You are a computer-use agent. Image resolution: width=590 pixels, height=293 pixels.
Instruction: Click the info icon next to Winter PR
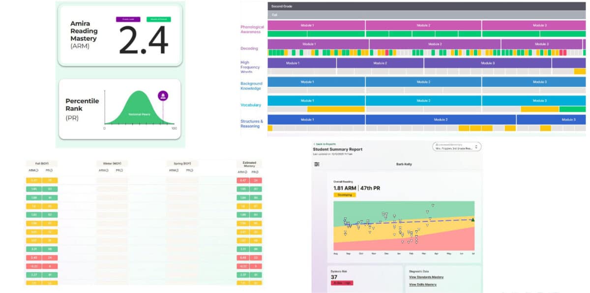(121, 171)
